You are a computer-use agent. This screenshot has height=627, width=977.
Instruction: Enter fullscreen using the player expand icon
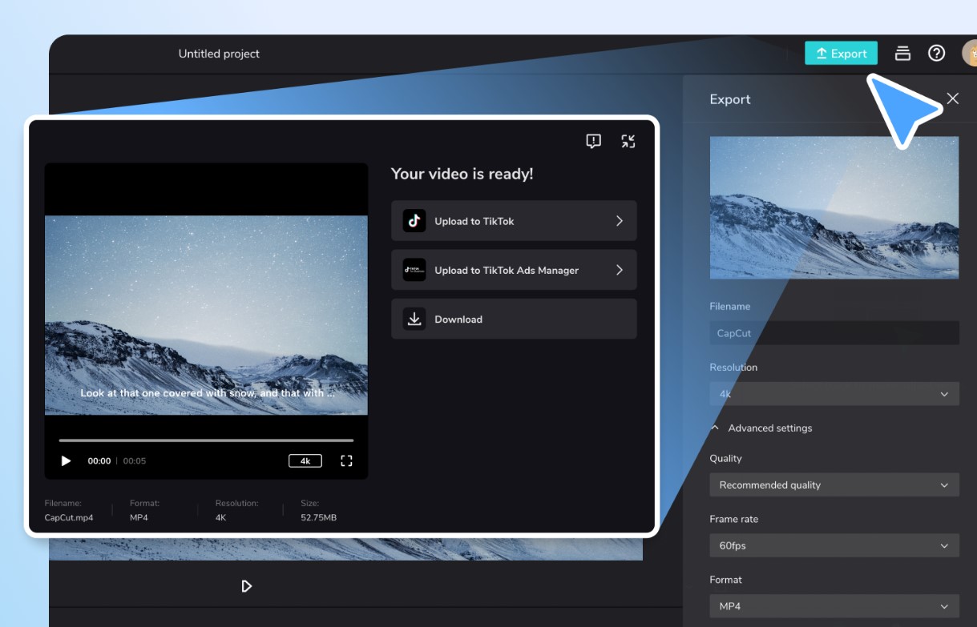coord(346,460)
